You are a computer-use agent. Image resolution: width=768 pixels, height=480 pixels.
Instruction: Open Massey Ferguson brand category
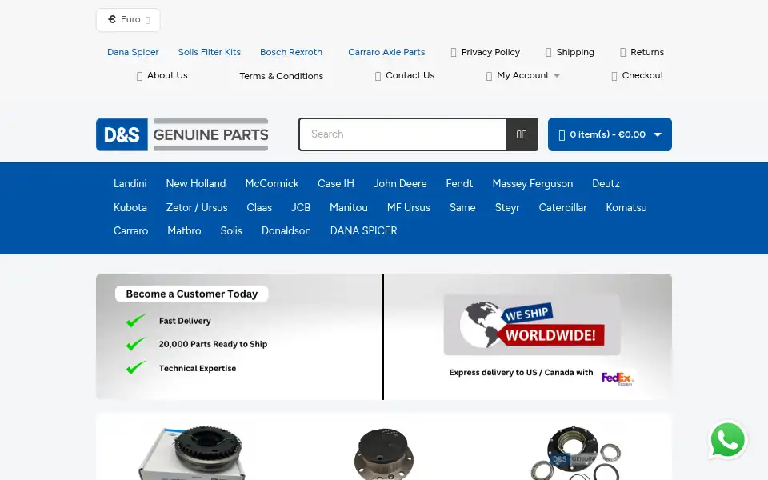tap(533, 184)
